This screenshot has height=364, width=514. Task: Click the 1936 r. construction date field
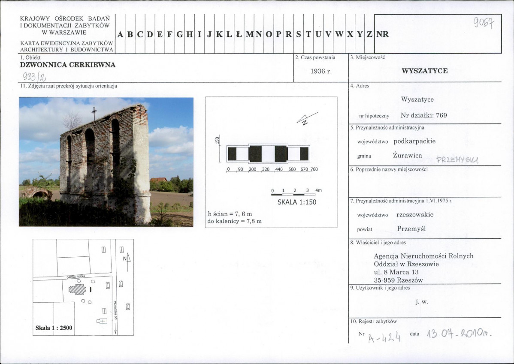click(x=321, y=71)
